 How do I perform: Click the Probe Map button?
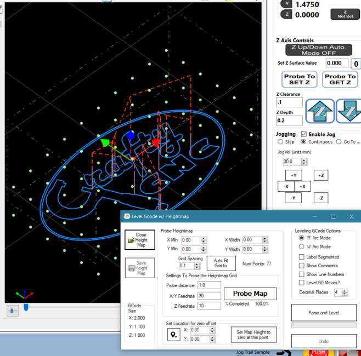click(x=250, y=294)
